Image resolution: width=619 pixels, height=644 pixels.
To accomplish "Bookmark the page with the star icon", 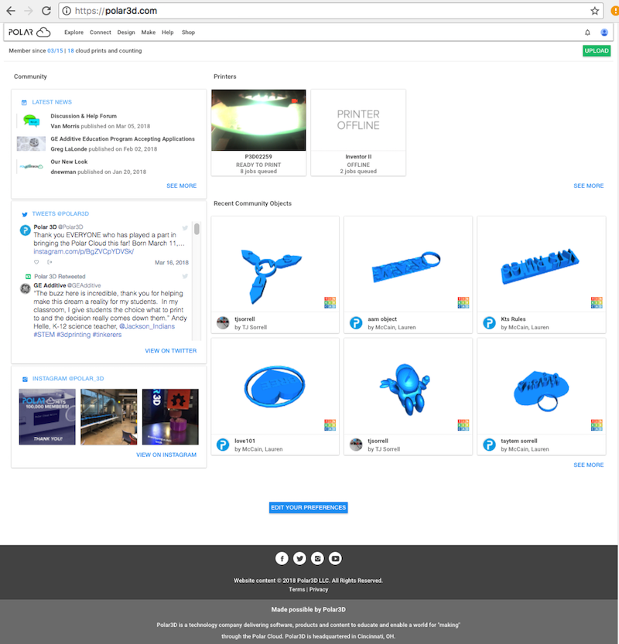I will pyautogui.click(x=594, y=11).
